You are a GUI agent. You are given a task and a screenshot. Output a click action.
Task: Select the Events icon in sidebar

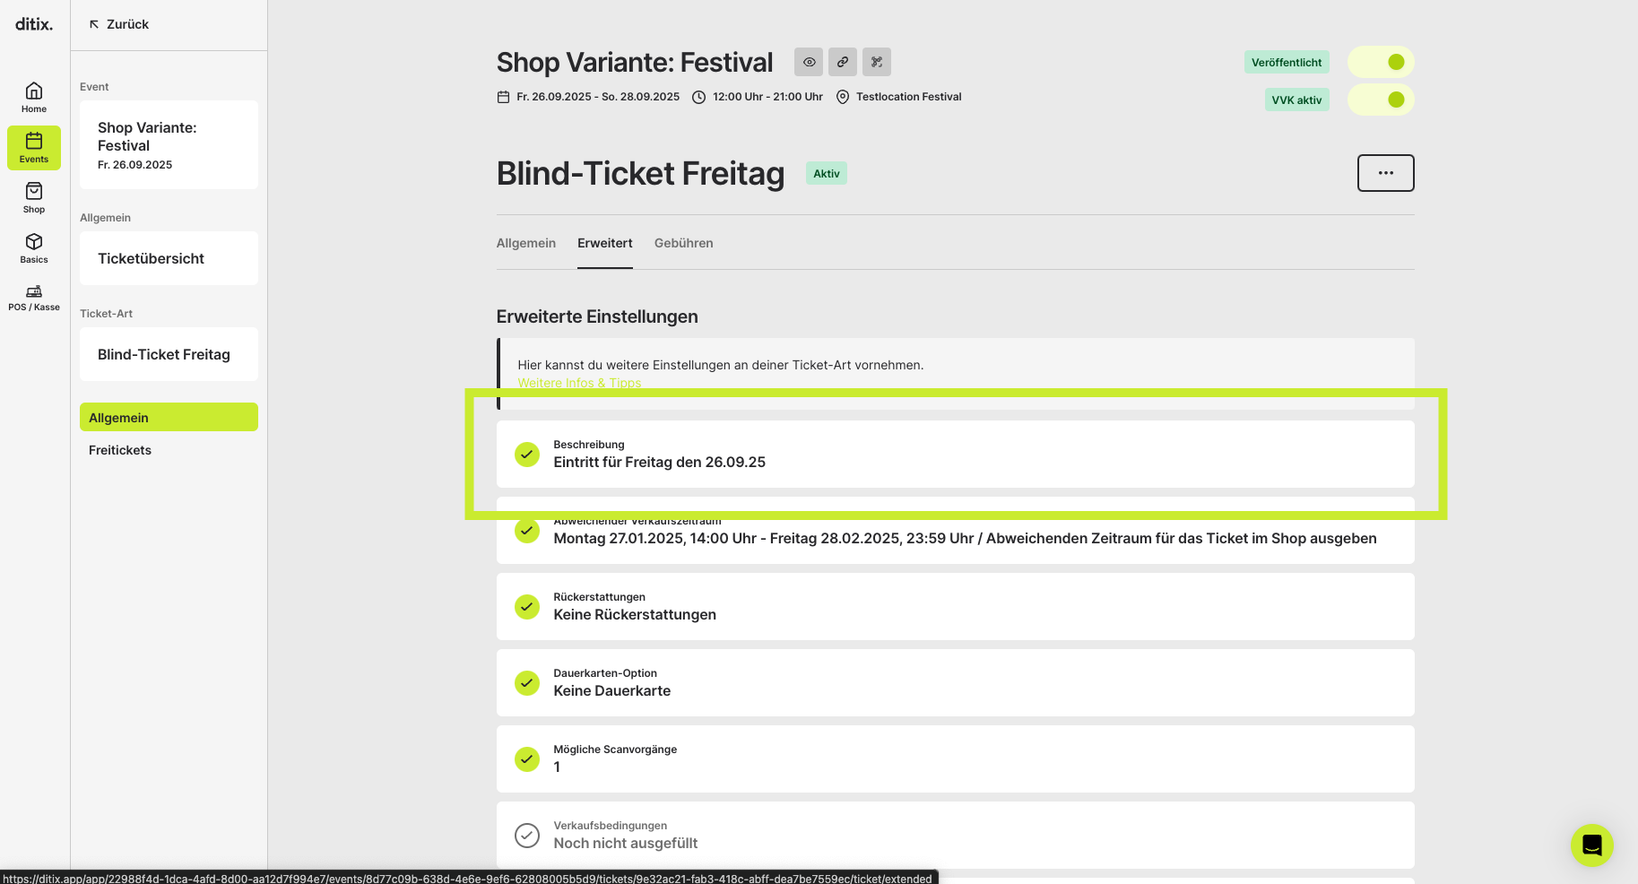pyautogui.click(x=34, y=148)
